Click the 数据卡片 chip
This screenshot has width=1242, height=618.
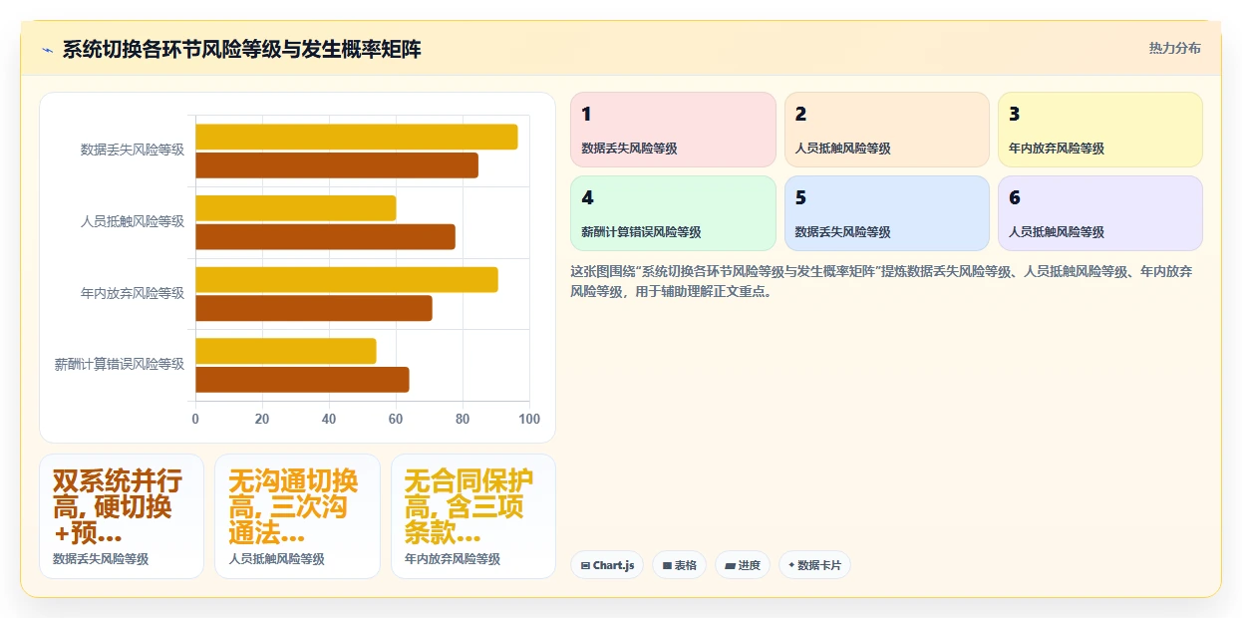click(x=814, y=565)
